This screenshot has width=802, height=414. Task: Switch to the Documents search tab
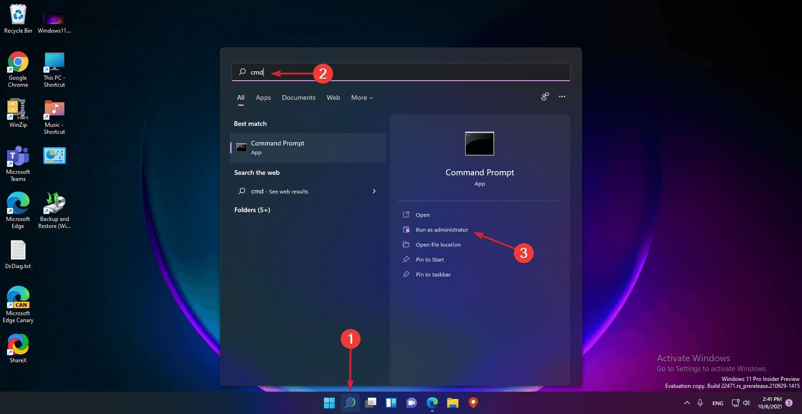[x=299, y=97]
